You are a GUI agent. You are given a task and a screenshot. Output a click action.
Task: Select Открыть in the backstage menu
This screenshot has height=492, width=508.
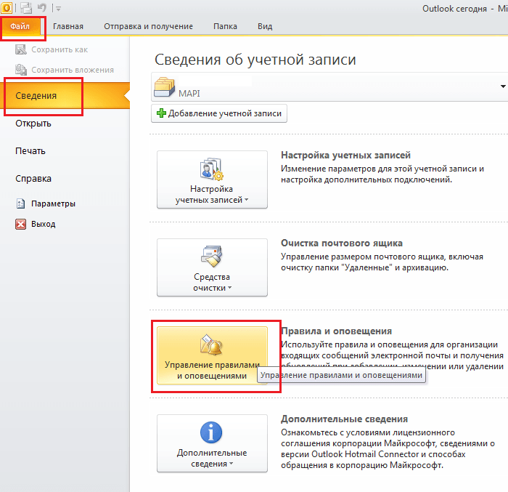33,124
